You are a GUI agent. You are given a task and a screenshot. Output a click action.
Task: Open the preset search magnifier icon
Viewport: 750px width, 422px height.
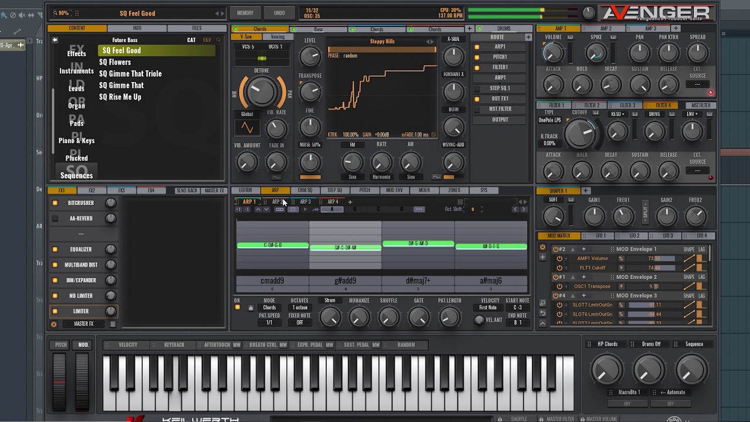point(219,40)
